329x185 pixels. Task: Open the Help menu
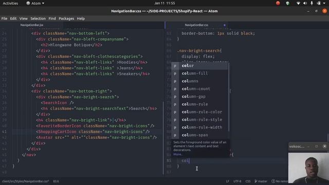click(81, 18)
